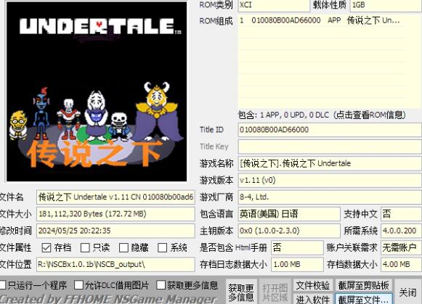Click the 文件位置 path field

(x=115, y=265)
